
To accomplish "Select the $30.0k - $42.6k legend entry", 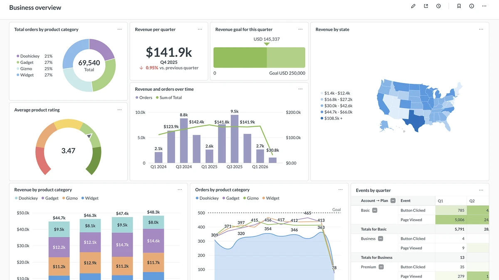I will click(x=336, y=106).
